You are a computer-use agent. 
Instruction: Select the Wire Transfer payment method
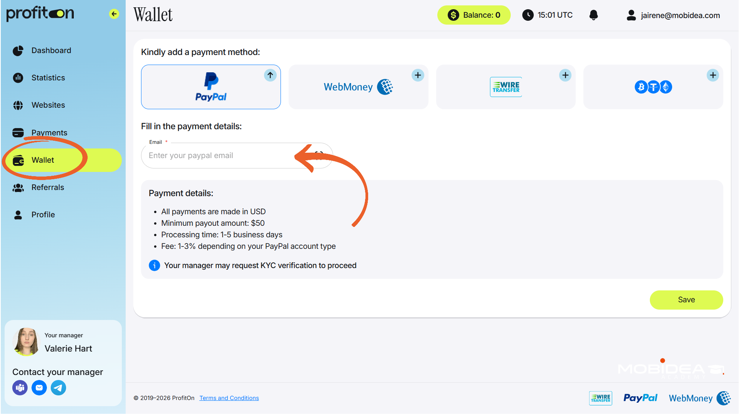505,87
